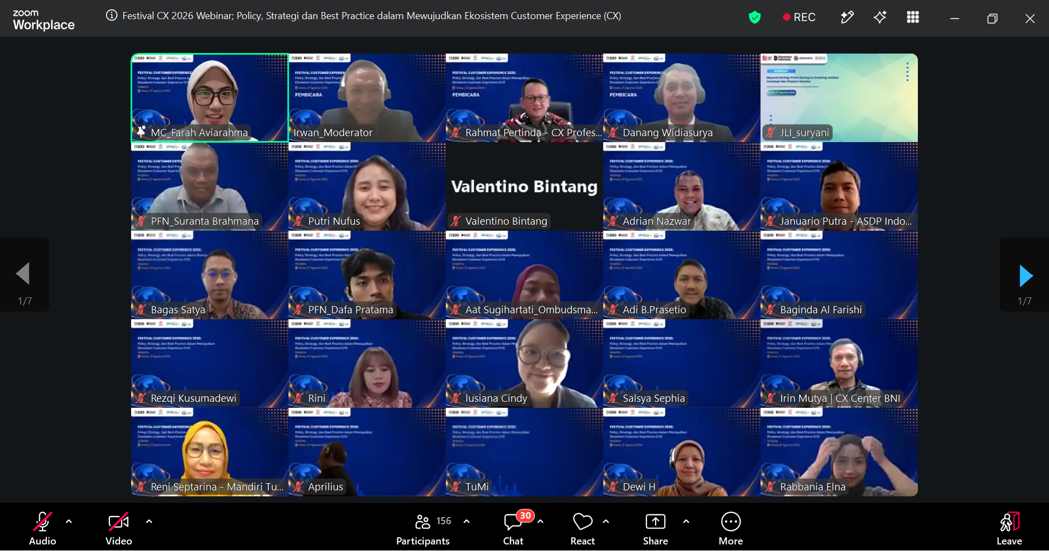Select Adrian Nazwar video tile
1049x551 pixels.
pos(682,186)
